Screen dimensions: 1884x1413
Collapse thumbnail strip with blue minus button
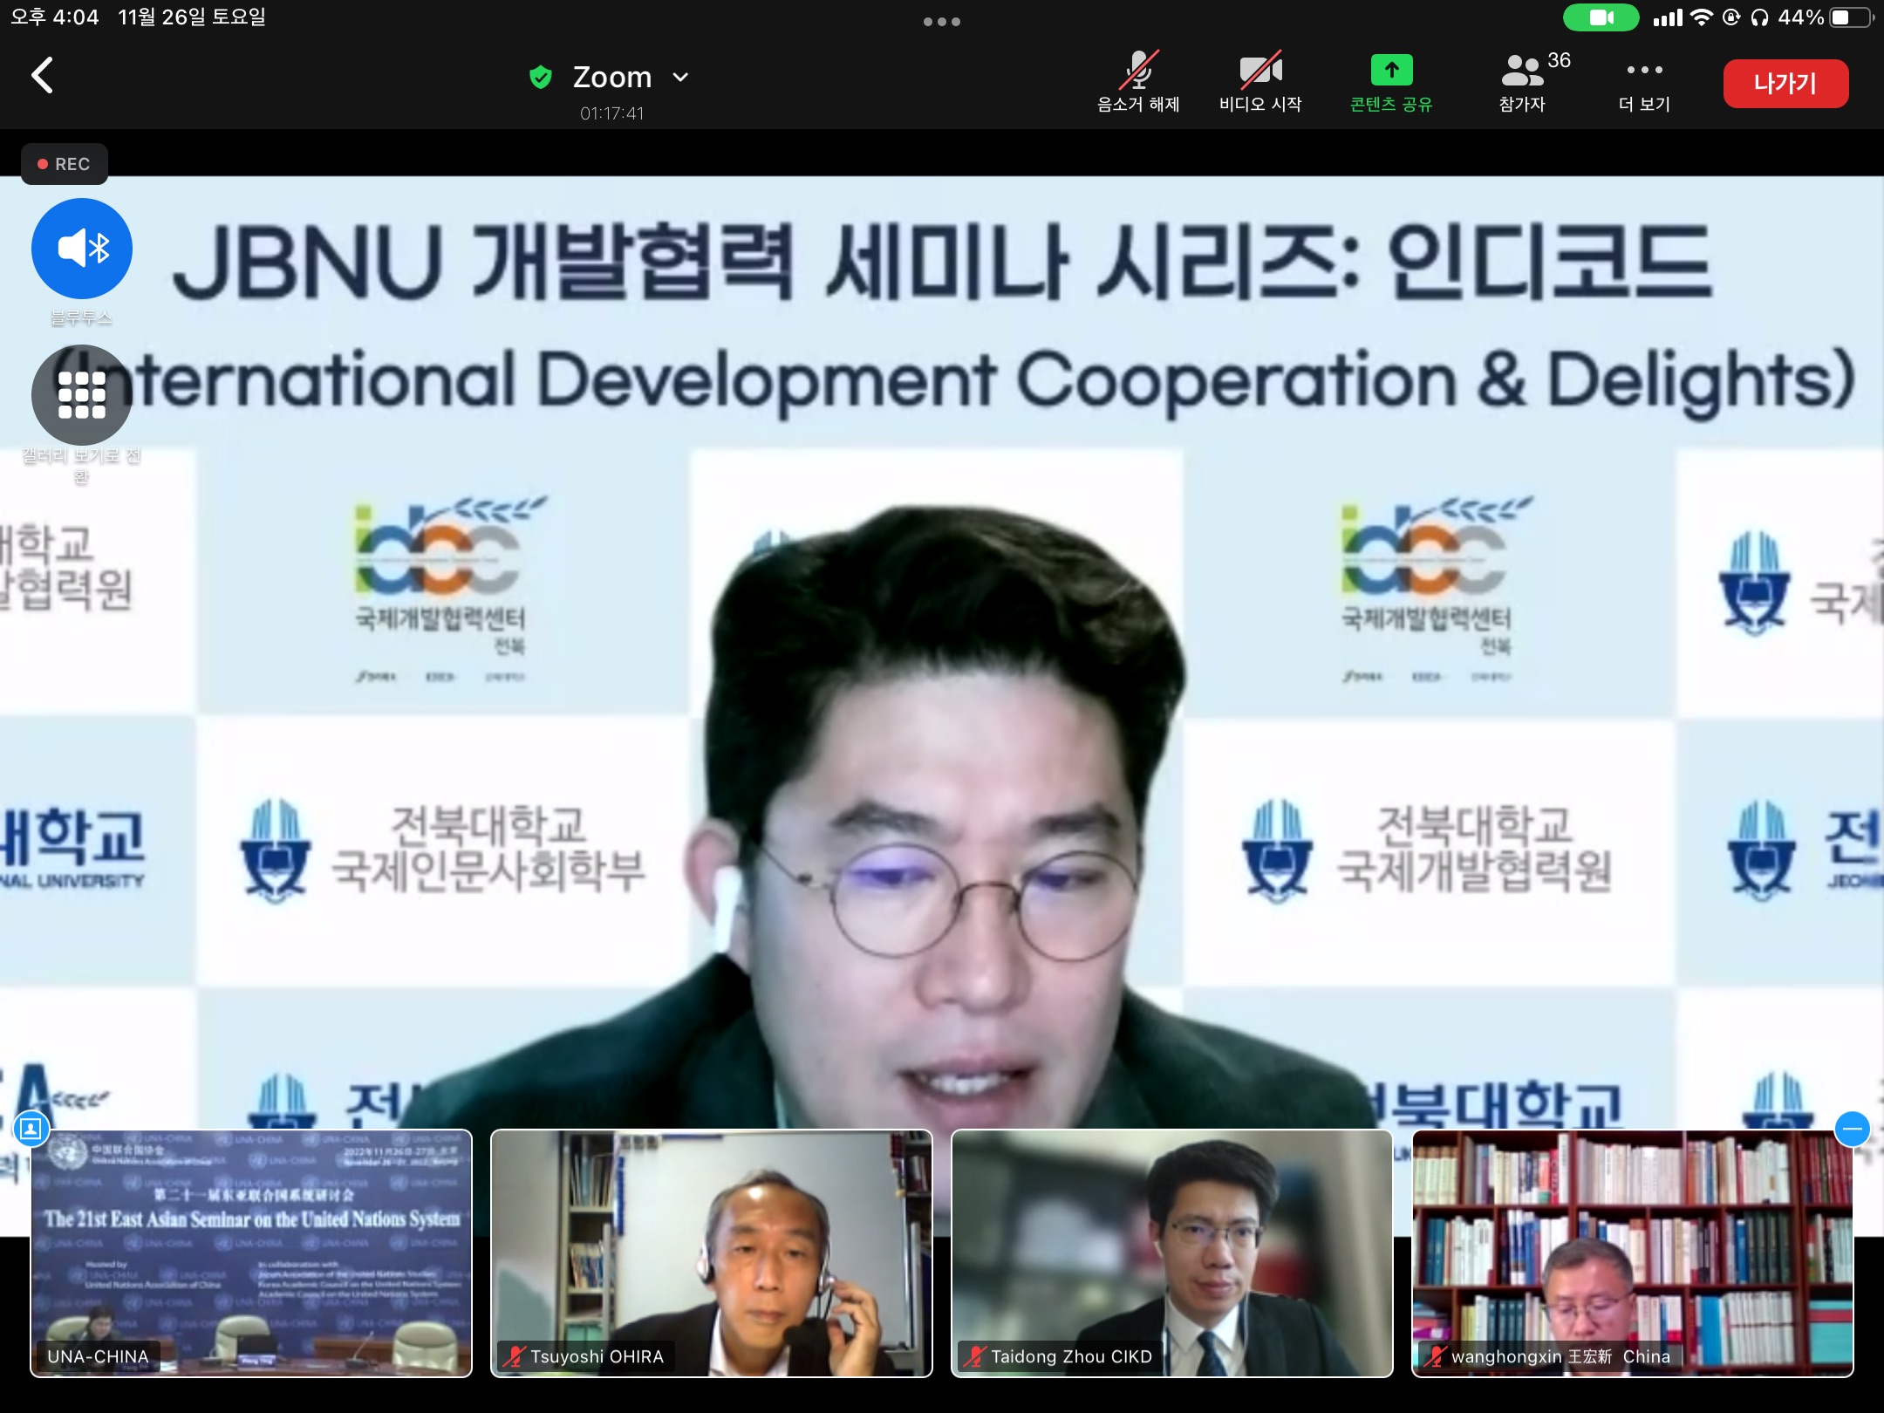tap(1852, 1129)
